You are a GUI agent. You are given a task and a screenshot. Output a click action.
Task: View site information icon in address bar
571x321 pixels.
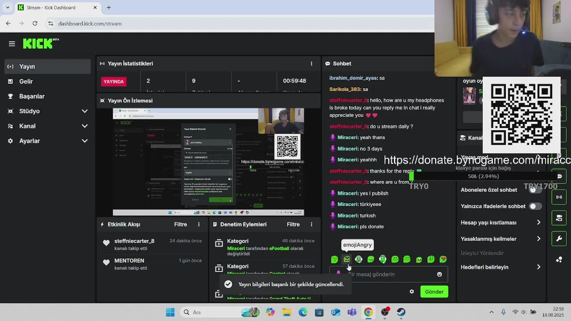[x=50, y=24]
